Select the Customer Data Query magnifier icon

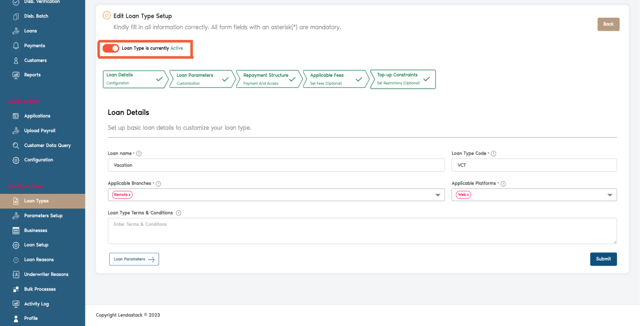click(x=16, y=145)
